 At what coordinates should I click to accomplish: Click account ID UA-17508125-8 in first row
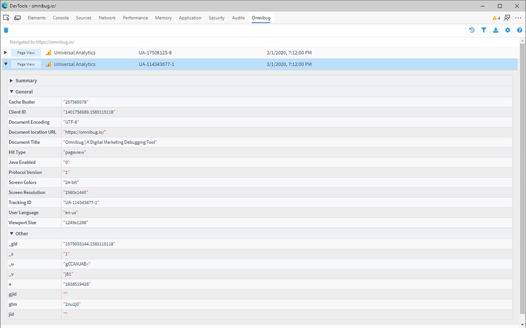point(155,52)
